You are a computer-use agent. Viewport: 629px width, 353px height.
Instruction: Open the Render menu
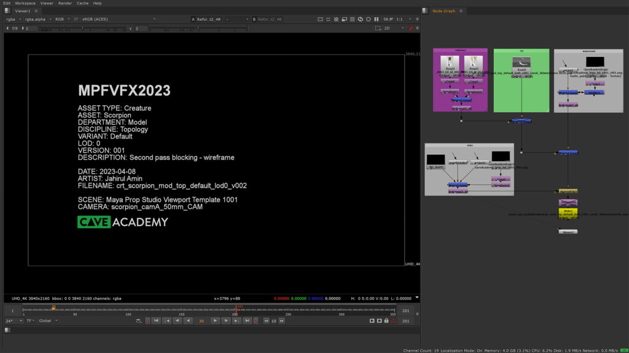65,3
